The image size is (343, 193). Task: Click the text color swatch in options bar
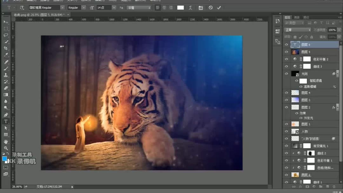click(x=180, y=8)
